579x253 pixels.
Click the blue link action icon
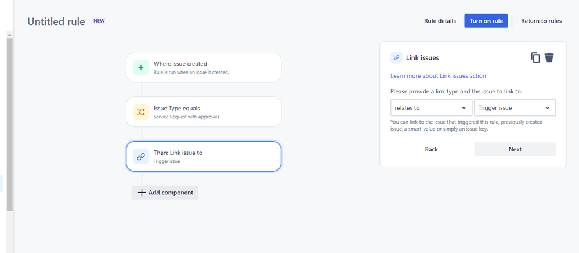141,157
